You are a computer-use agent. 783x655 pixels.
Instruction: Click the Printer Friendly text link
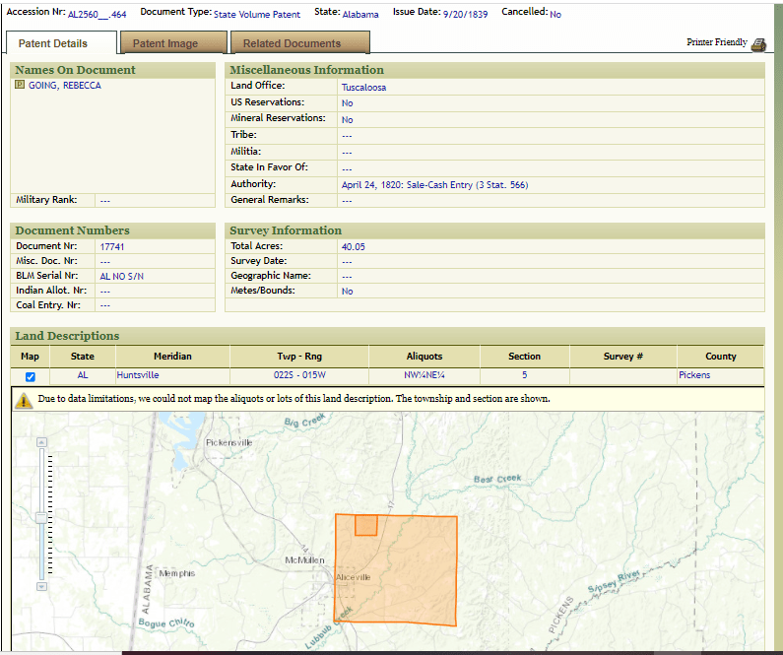coord(716,43)
